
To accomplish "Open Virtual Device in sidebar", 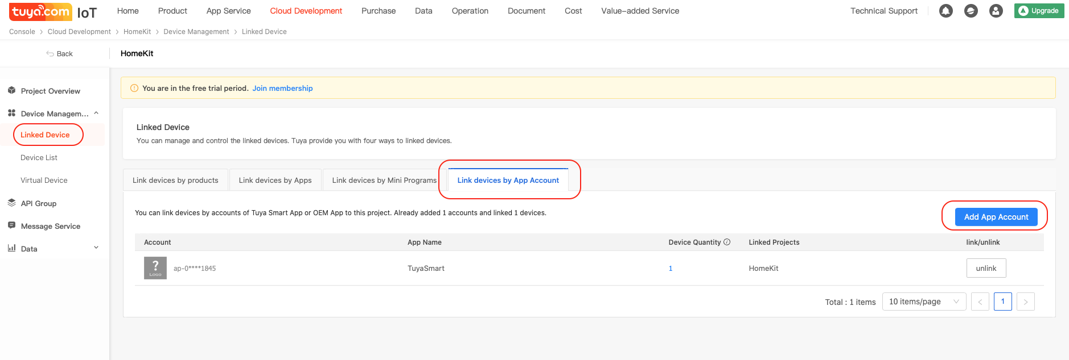I will 44,180.
